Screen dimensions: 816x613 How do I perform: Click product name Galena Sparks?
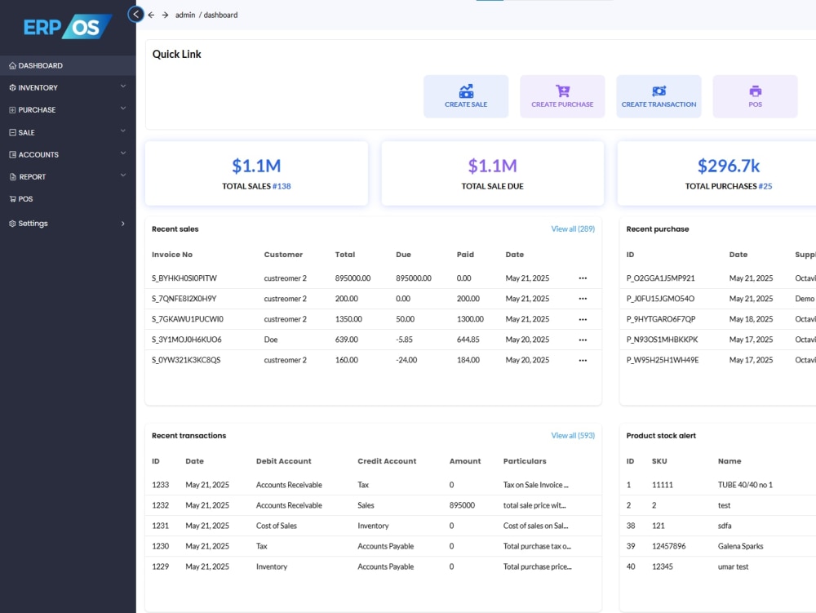(x=741, y=546)
